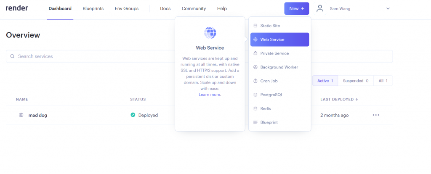Image resolution: width=431 pixels, height=174 pixels.
Task: Click the Web Service card title
Action: pyautogui.click(x=210, y=48)
